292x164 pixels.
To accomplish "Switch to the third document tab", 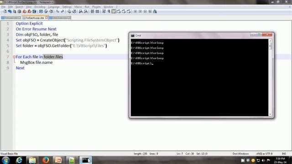I will (x=60, y=18).
